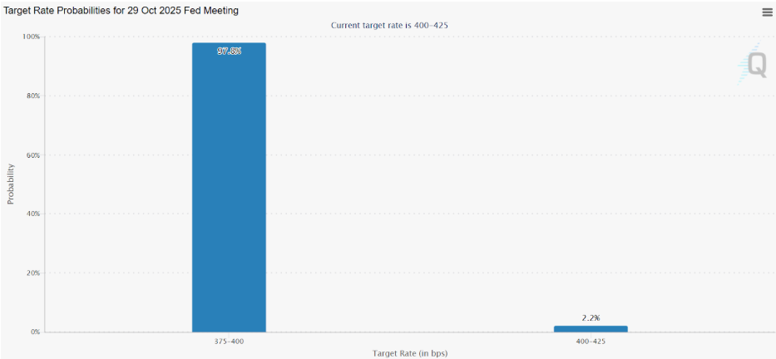The height and width of the screenshot is (359, 776).
Task: Click the 2.2% data label
Action: pyautogui.click(x=591, y=317)
